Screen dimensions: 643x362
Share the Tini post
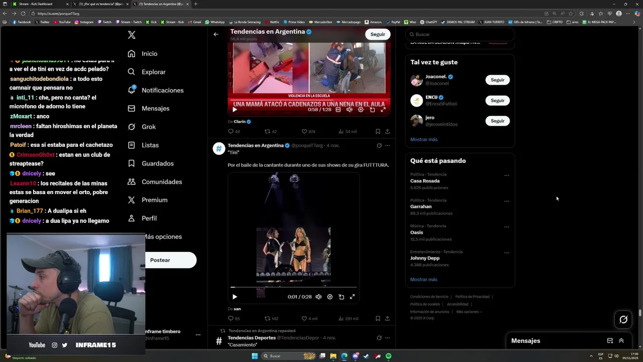pos(387,318)
